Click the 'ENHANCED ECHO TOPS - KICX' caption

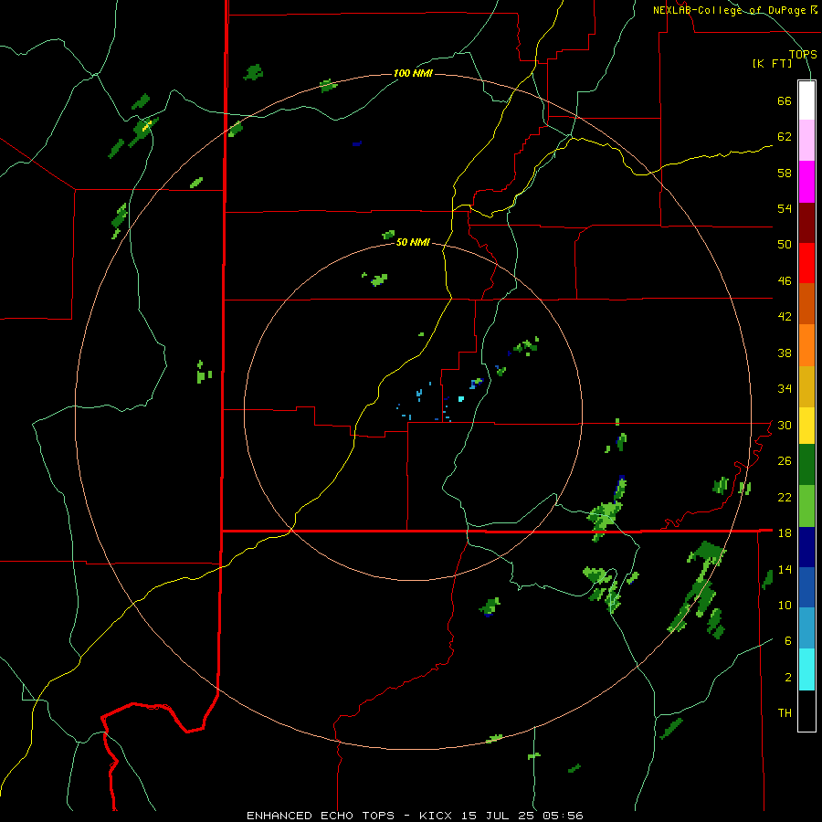pos(349,816)
